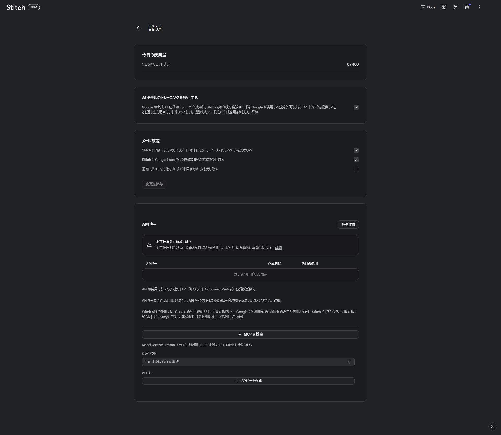The image size is (501, 435).
Task: Click the 1 日あたりのクレジット label
Action: click(156, 64)
